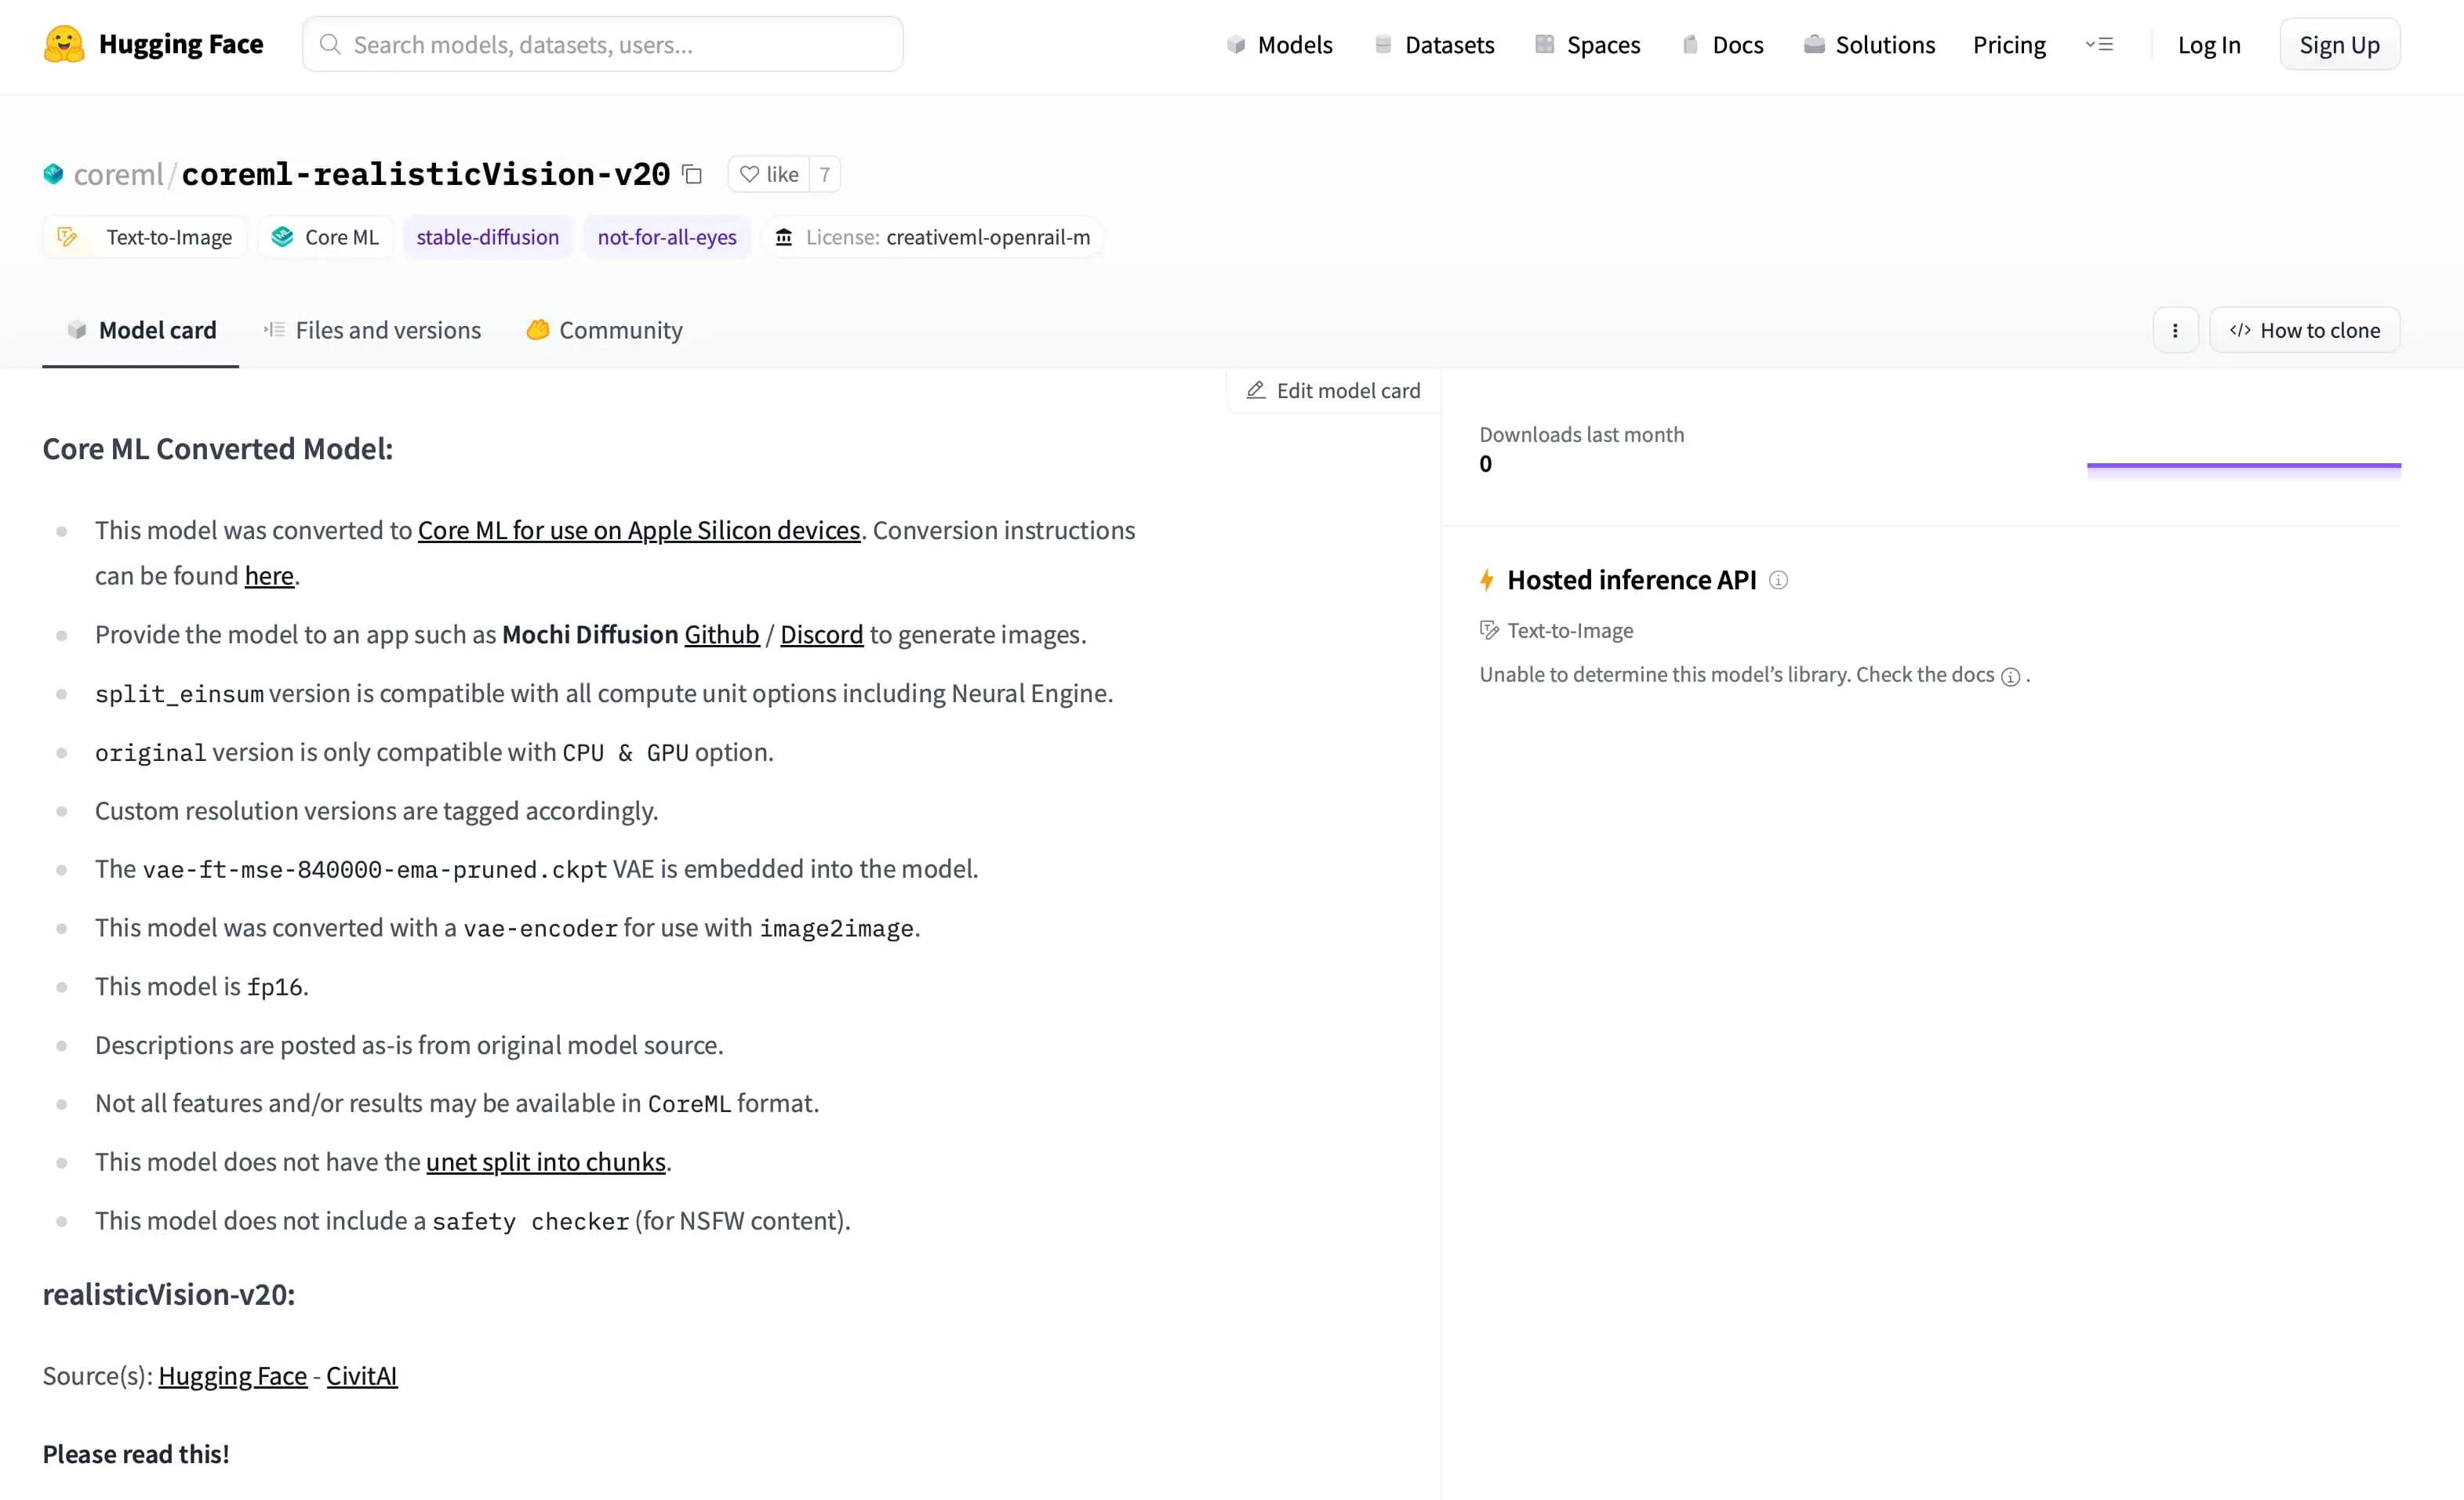Click lightning bolt Hosted inference icon
Screen dimensions: 2464x1500
(x=1487, y=580)
